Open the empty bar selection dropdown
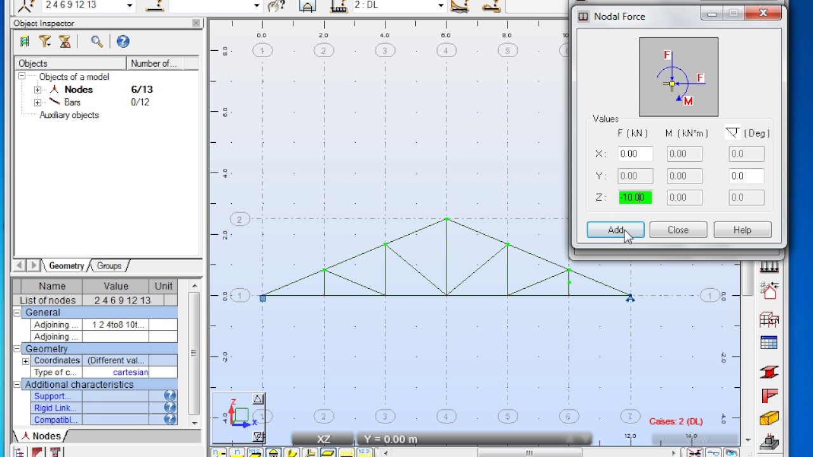Image resolution: width=813 pixels, height=457 pixels. 257,6
